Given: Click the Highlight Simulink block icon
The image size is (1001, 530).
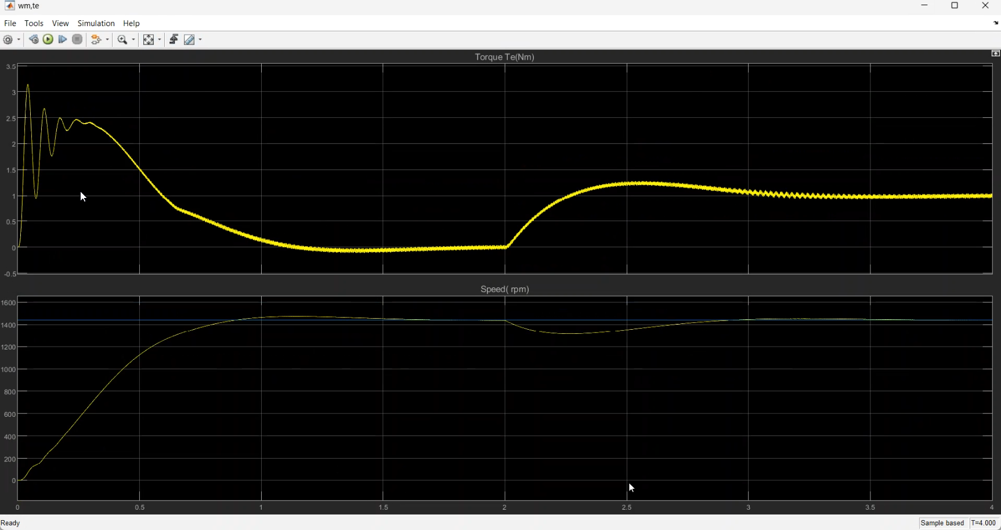Looking at the screenshot, I should click(x=97, y=39).
